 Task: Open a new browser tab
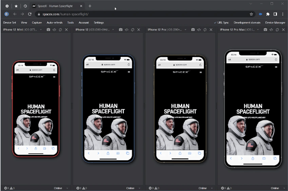point(90,6)
